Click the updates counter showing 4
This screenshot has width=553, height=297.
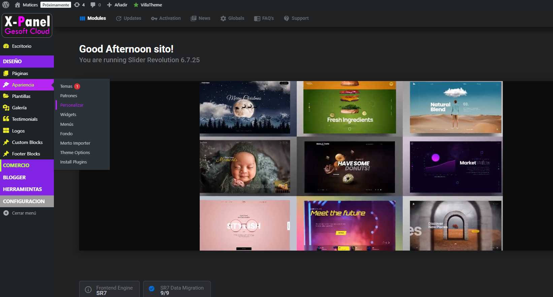pos(79,5)
